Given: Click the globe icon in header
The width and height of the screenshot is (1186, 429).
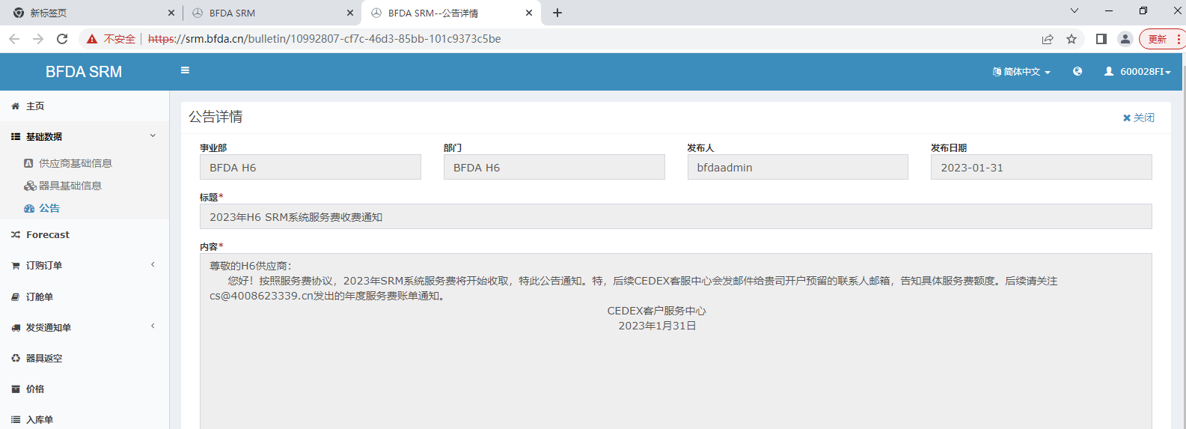Looking at the screenshot, I should (1078, 71).
